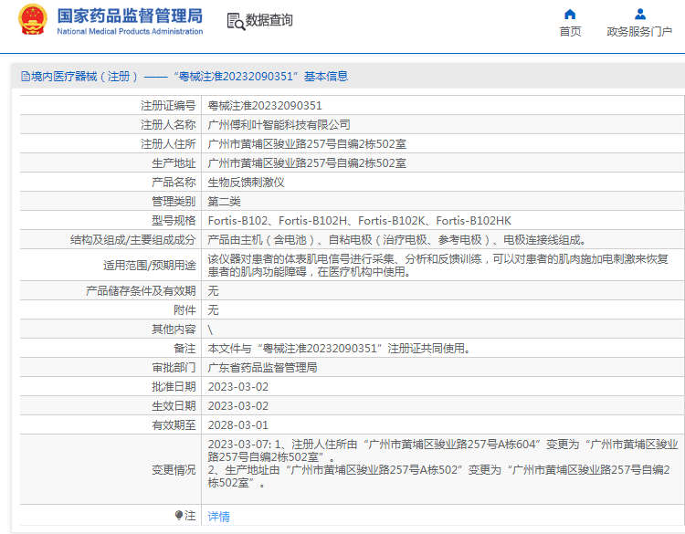Screen dimensions: 685x534
Task: Open 政务服务门户 text link
Action: (x=639, y=31)
